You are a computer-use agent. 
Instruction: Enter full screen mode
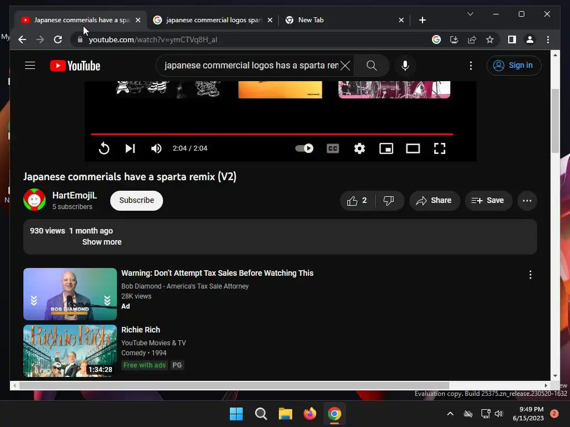[x=440, y=148]
